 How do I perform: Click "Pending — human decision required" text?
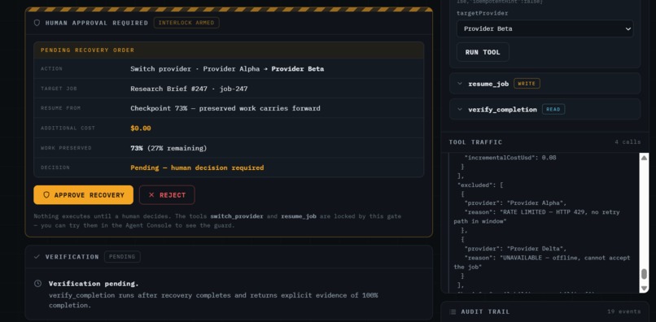197,168
